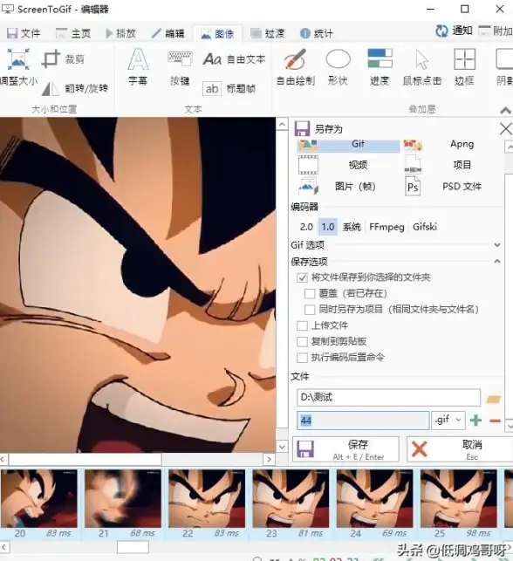Open Flip/Rotate (翻转/旋转) tool

click(74, 88)
